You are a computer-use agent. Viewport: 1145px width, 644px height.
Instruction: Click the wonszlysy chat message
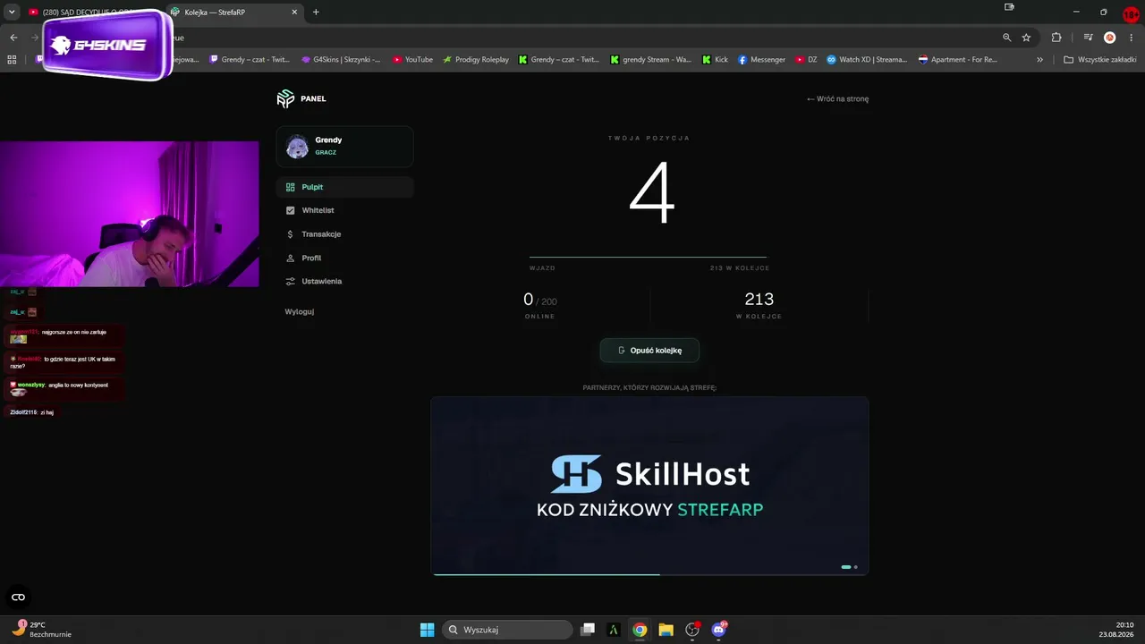pyautogui.click(x=64, y=387)
